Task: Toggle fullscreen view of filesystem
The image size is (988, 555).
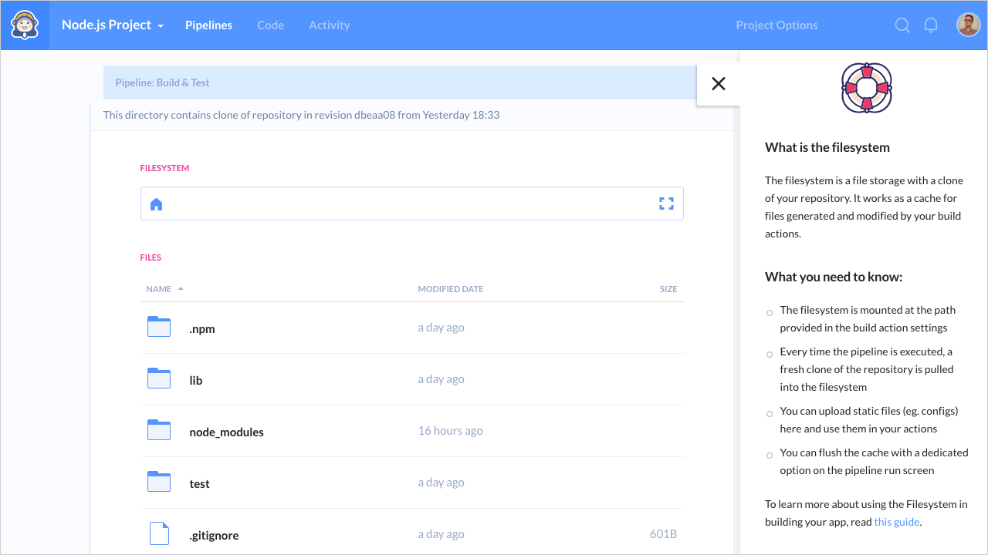Action: point(667,203)
